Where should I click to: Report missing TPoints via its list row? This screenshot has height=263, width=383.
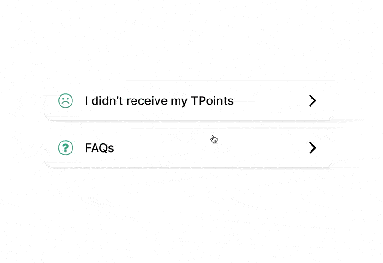coord(188,101)
